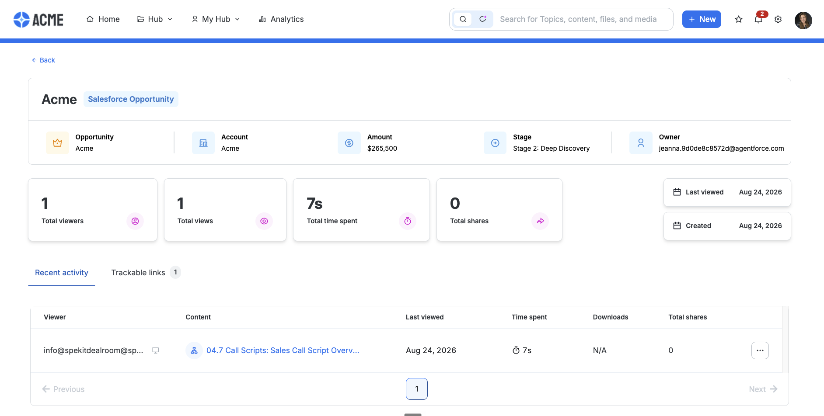Select the magnifier search mode toggle
Viewport: 824px width, 416px height.
[x=463, y=19]
